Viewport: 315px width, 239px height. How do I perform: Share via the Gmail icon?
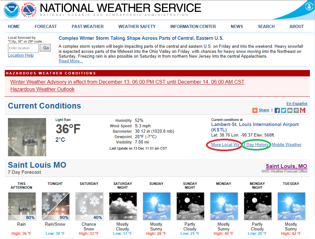point(303,110)
